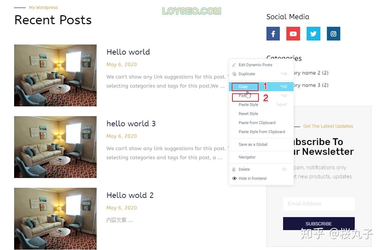Click the 内容文案 excerpt text

119,220
